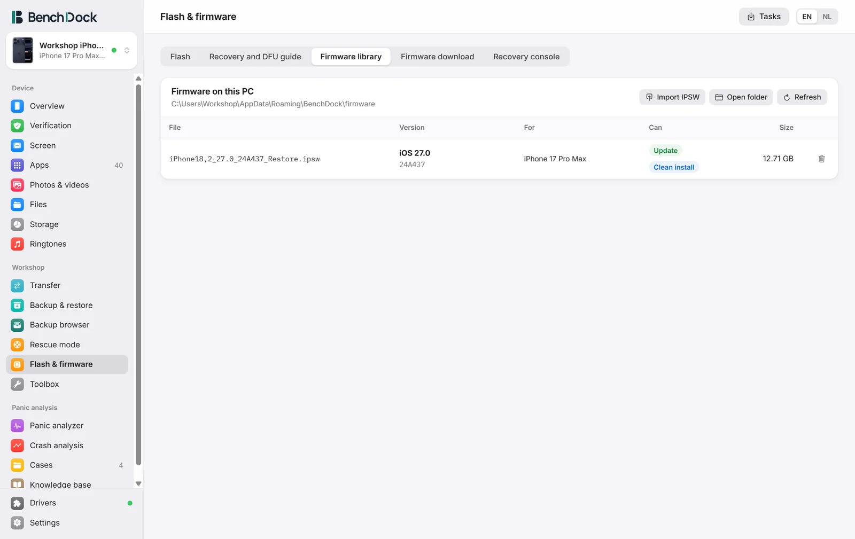This screenshot has width=855, height=539.
Task: Switch to the Flash tab
Action: tap(180, 57)
